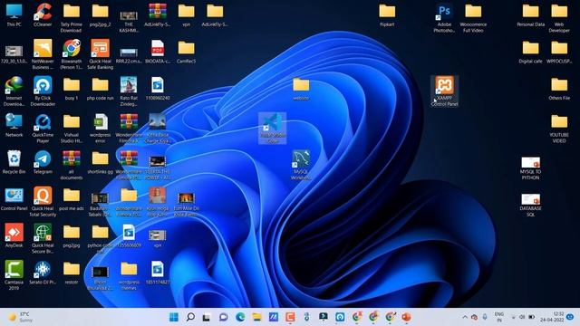Select the Tum Mile Dil Khile video file

186,204
